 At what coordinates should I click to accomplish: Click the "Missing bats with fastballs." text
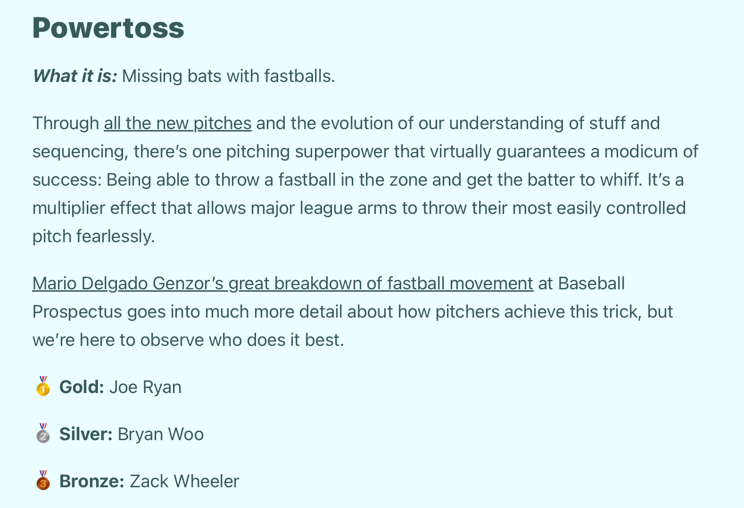coord(228,76)
